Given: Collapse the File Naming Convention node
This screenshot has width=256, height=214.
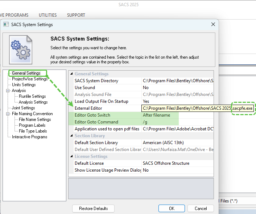Looking at the screenshot, I should point(8,114).
